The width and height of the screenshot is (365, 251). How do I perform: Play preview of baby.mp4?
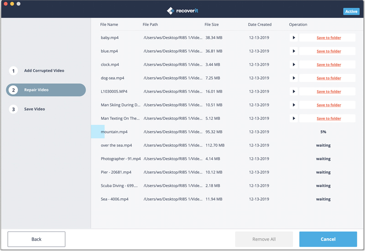tap(294, 38)
